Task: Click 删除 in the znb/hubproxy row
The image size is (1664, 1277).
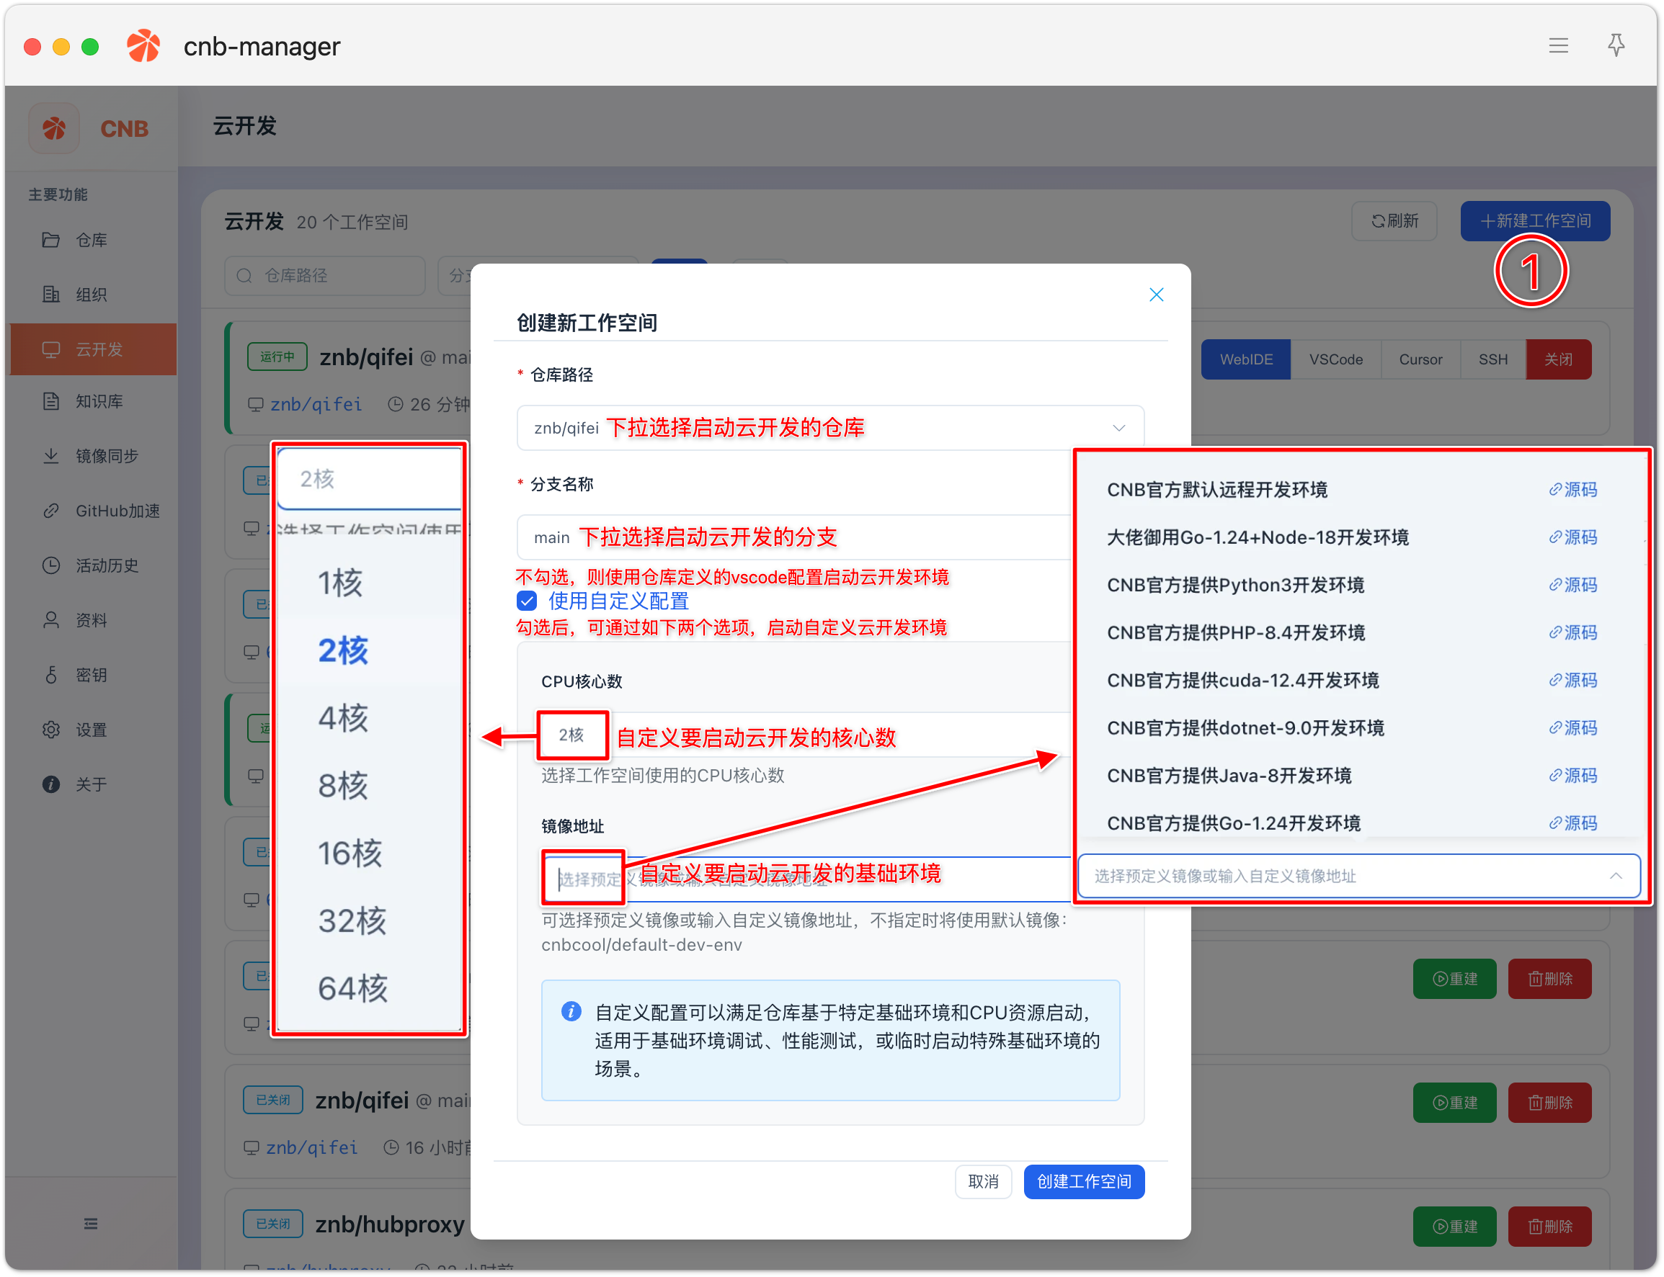Action: point(1549,1227)
